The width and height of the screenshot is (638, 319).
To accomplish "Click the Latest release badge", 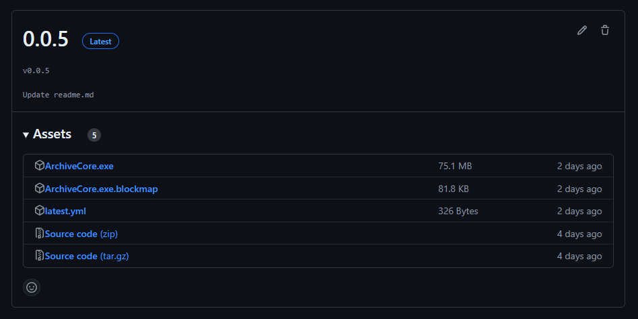I will (100, 41).
